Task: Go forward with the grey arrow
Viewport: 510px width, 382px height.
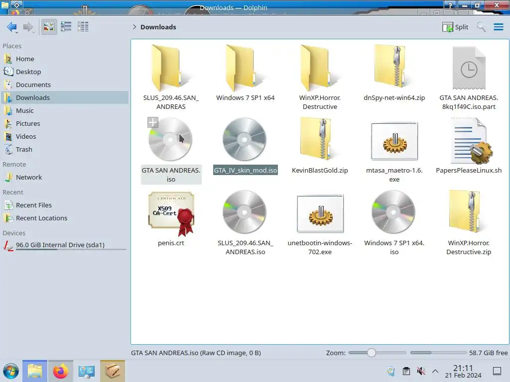Action: pyautogui.click(x=28, y=27)
